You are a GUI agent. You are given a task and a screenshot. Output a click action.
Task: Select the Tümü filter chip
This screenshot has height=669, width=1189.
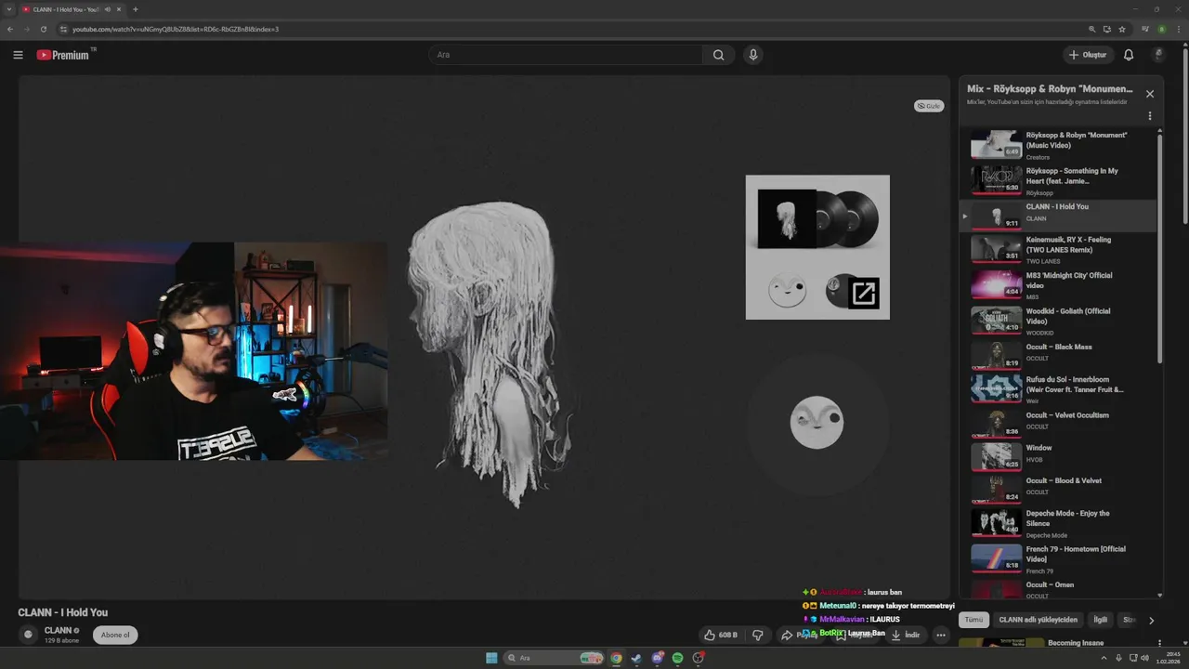pos(973,620)
